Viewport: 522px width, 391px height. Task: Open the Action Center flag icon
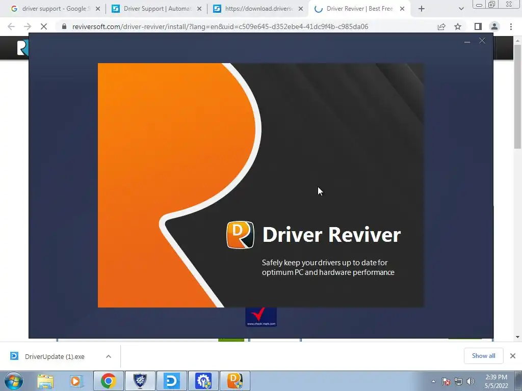pyautogui.click(x=446, y=381)
